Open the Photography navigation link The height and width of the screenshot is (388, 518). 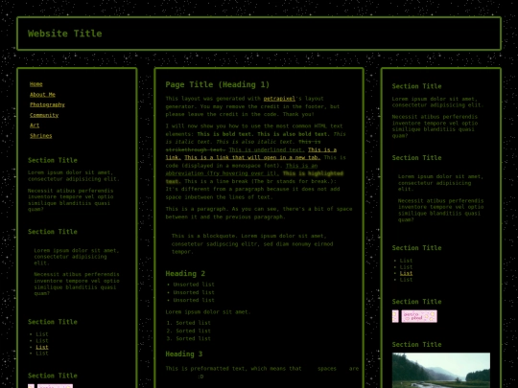pos(47,104)
